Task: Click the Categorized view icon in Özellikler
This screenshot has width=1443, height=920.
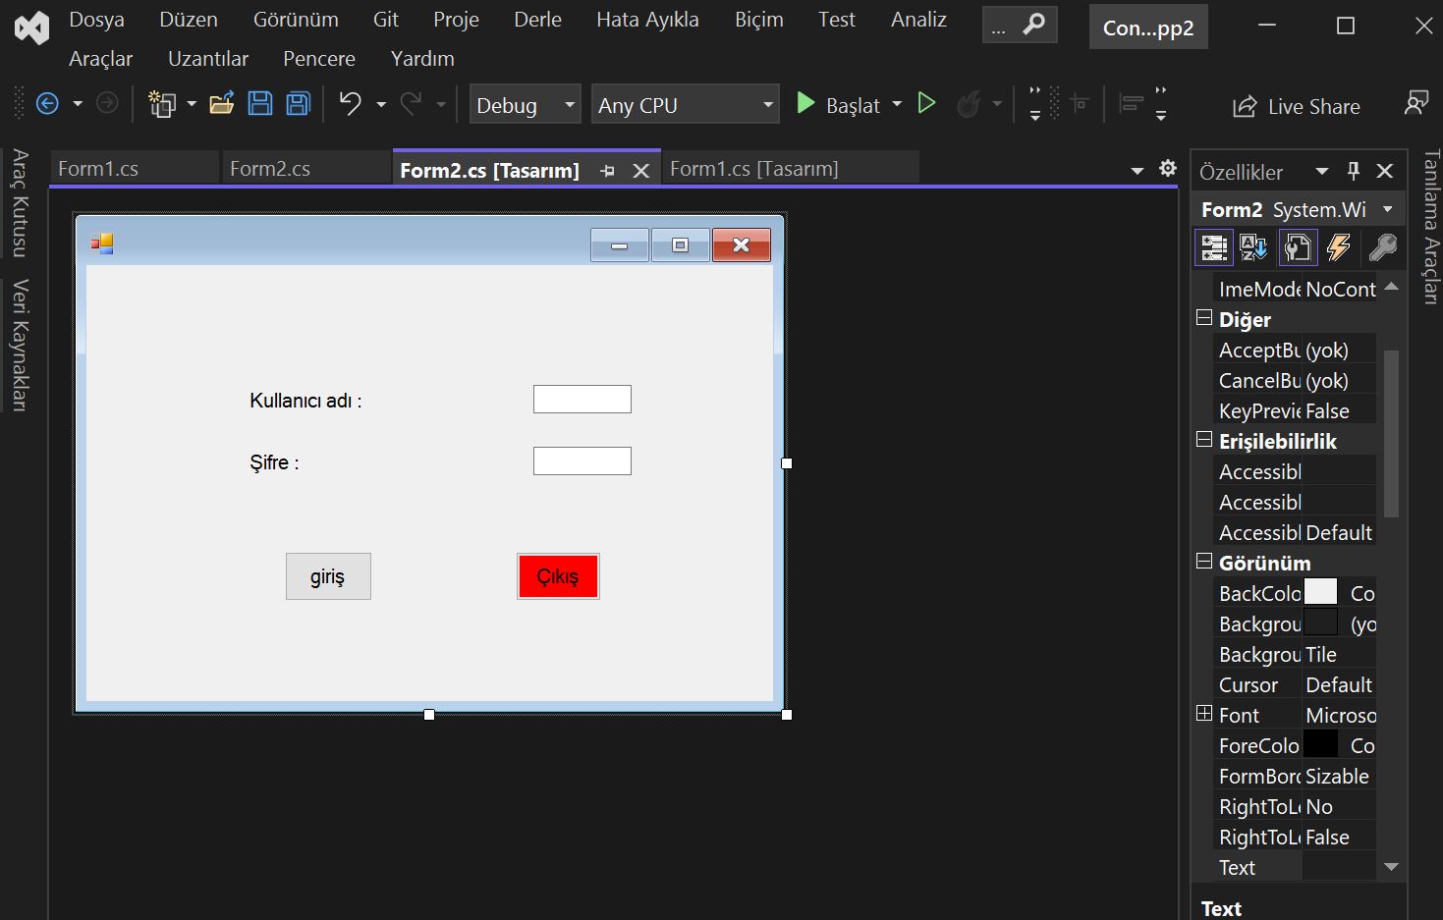Action: pos(1214,247)
